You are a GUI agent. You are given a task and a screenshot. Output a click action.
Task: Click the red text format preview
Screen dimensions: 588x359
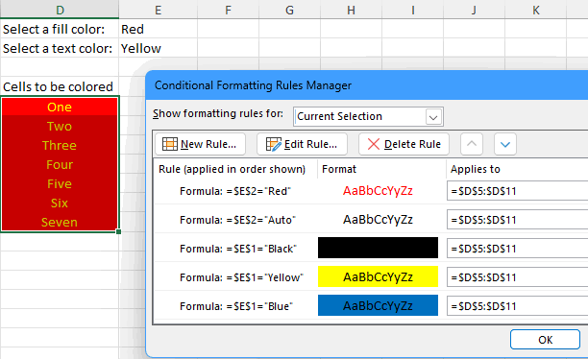(x=378, y=191)
